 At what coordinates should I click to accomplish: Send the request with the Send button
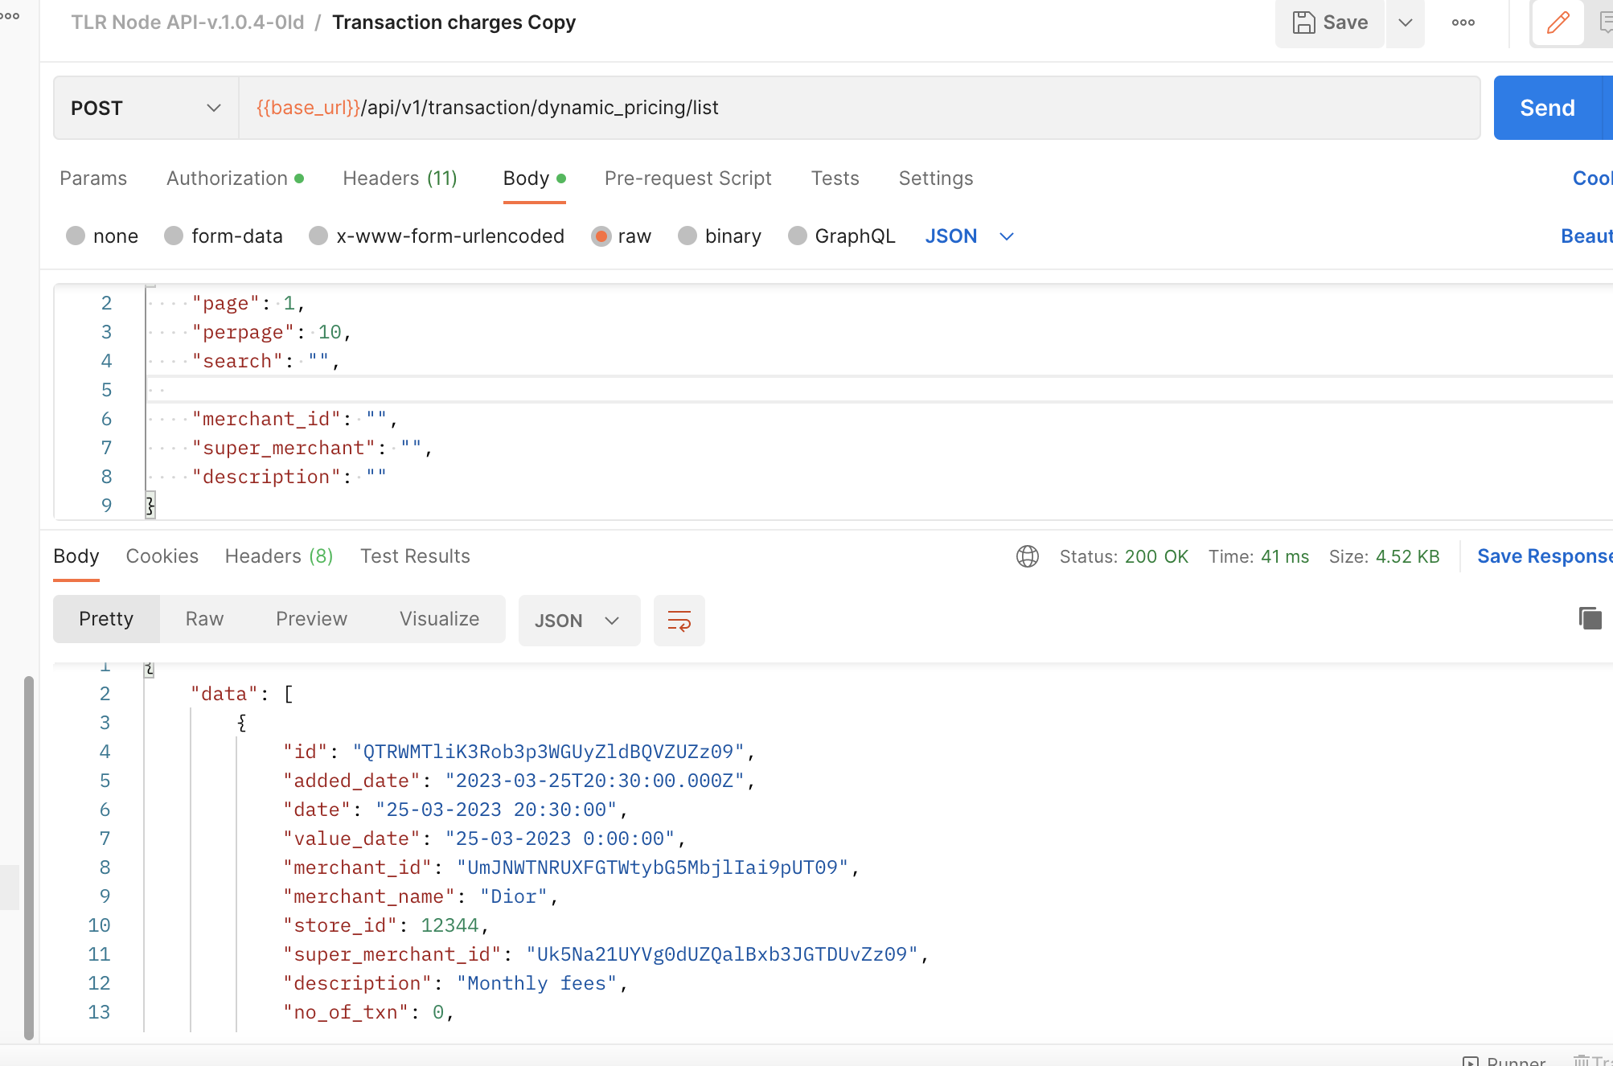[x=1548, y=108]
